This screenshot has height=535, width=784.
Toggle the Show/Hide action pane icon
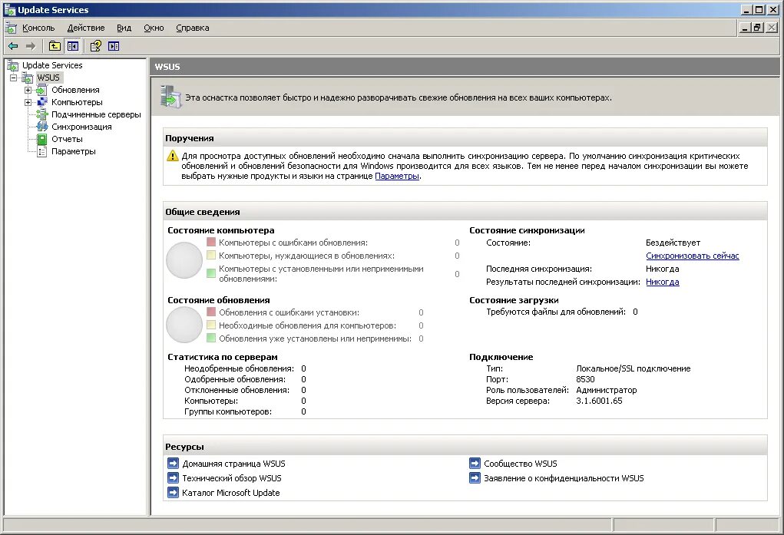pyautogui.click(x=114, y=46)
